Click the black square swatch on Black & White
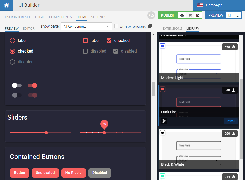 [x=162, y=133]
